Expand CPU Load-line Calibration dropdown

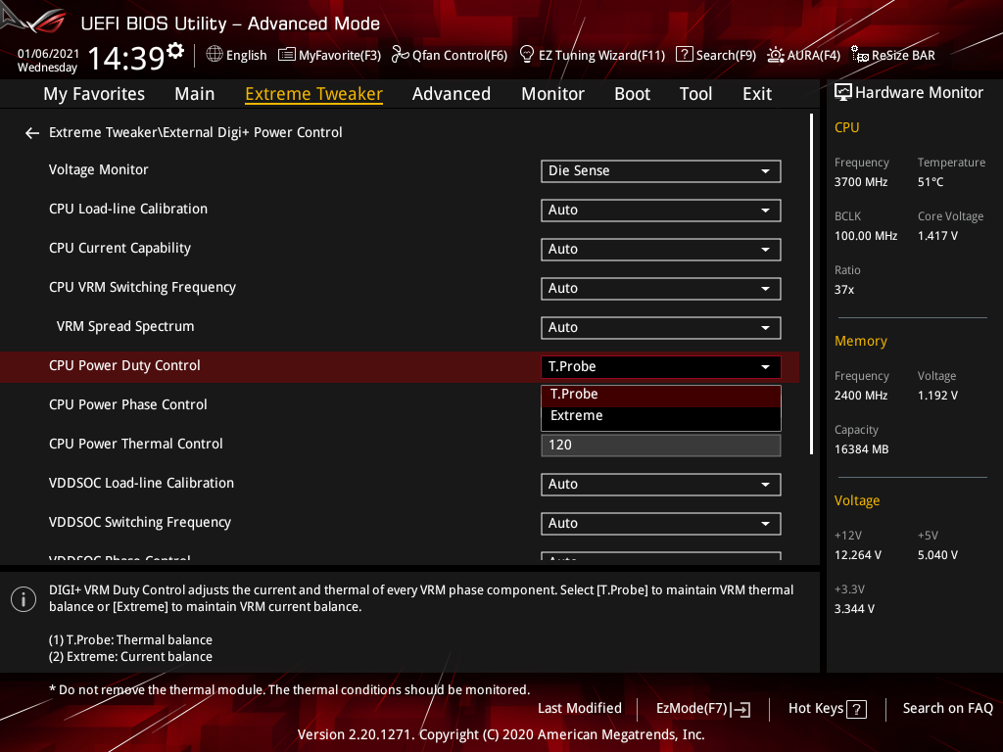[661, 211]
